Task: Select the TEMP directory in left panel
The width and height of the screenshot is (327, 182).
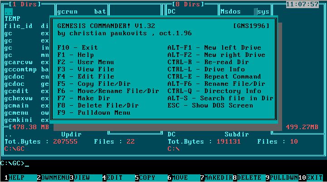Action: tap(13, 19)
